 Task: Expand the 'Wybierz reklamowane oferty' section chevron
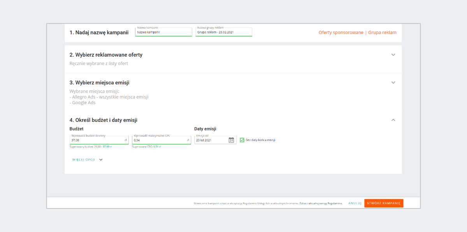click(x=393, y=55)
